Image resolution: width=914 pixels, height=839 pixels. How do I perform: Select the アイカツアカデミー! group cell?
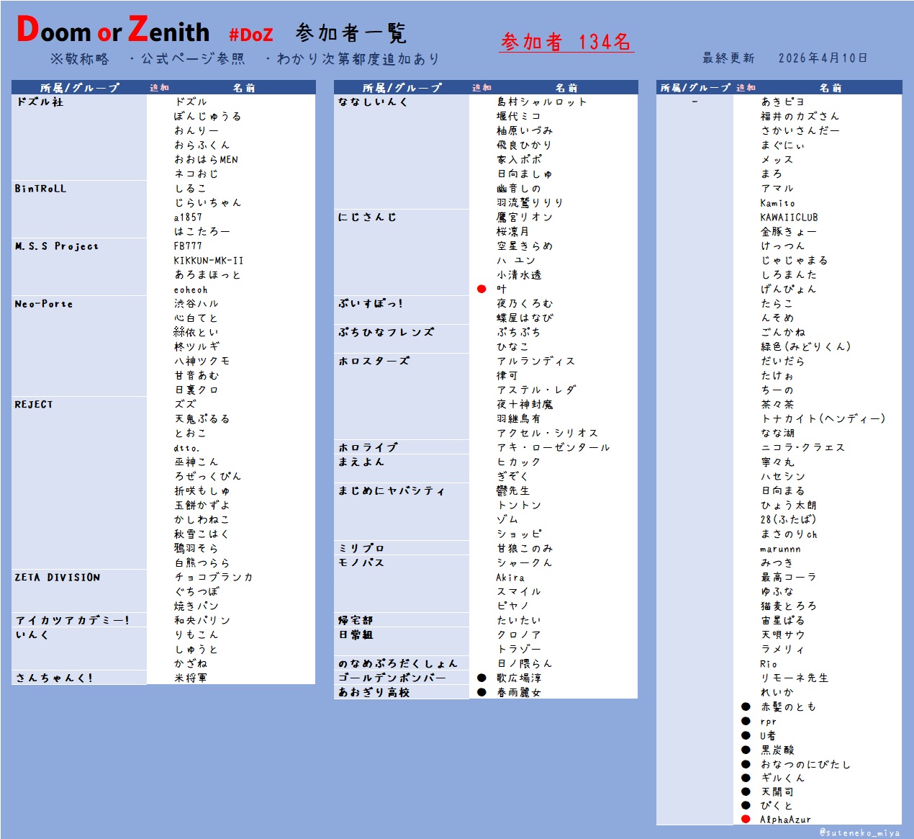(79, 620)
